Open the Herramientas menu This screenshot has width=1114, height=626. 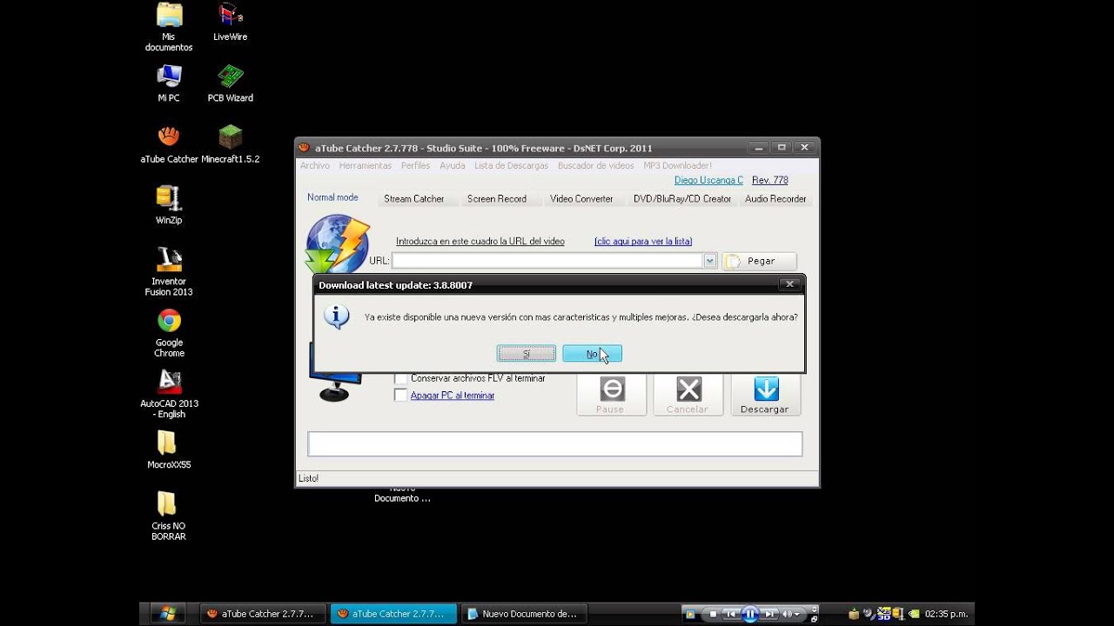tap(366, 165)
